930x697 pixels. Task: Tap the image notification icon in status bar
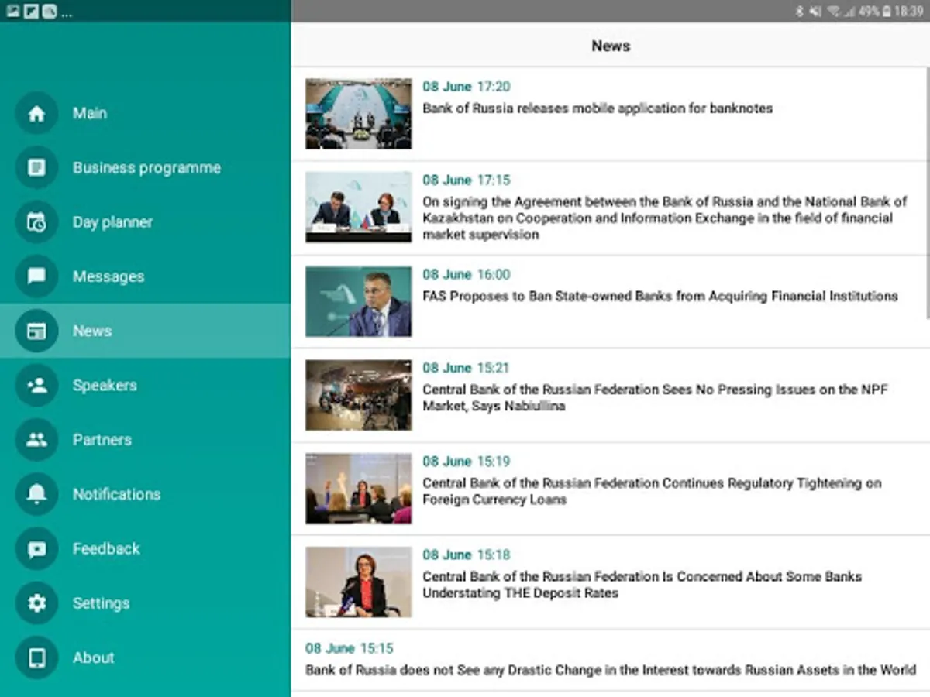tap(12, 11)
